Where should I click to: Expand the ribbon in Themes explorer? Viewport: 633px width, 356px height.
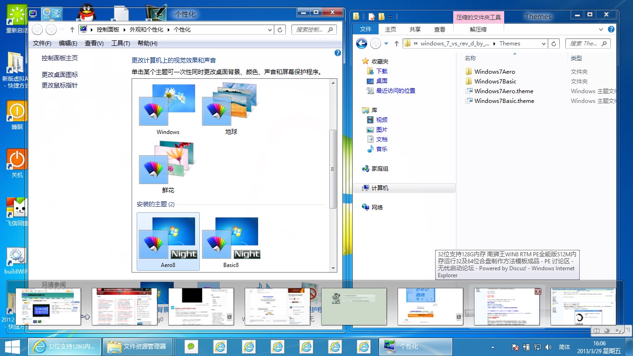pyautogui.click(x=601, y=29)
